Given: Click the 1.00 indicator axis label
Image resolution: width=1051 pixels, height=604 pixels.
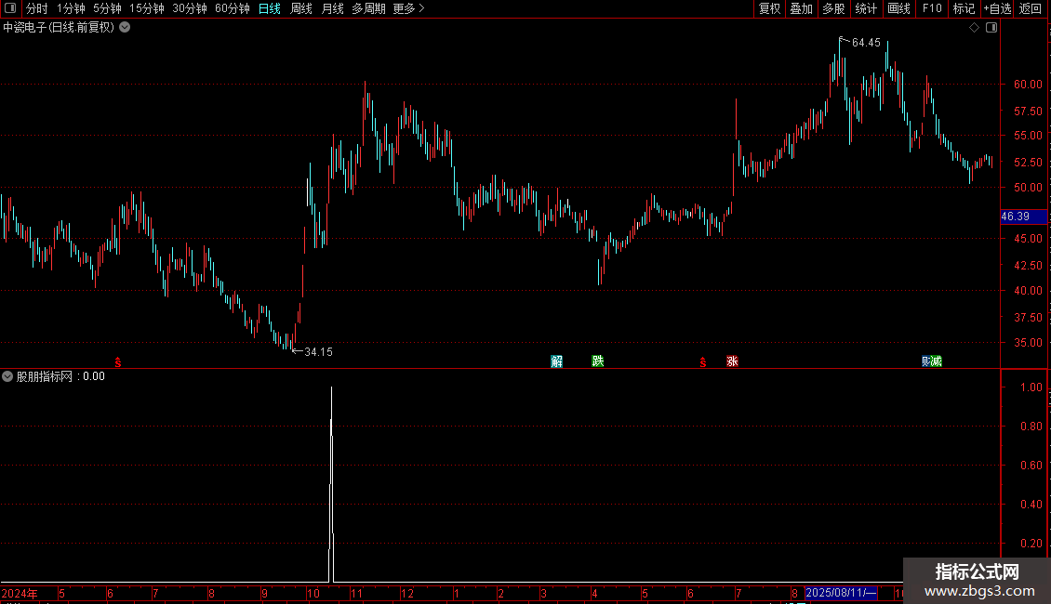Looking at the screenshot, I should coord(1031,387).
